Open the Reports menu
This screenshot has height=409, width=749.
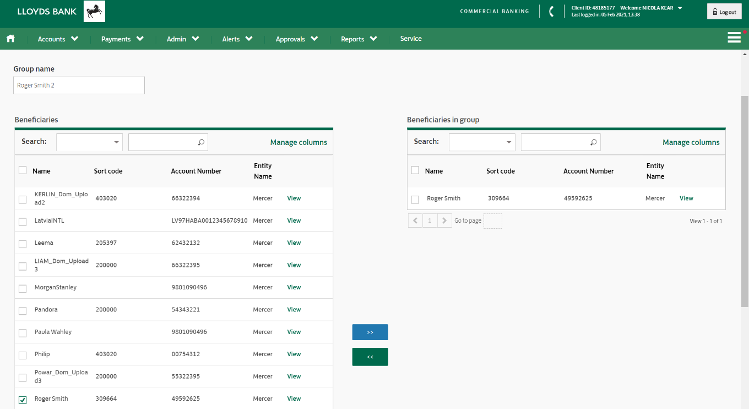(x=359, y=39)
